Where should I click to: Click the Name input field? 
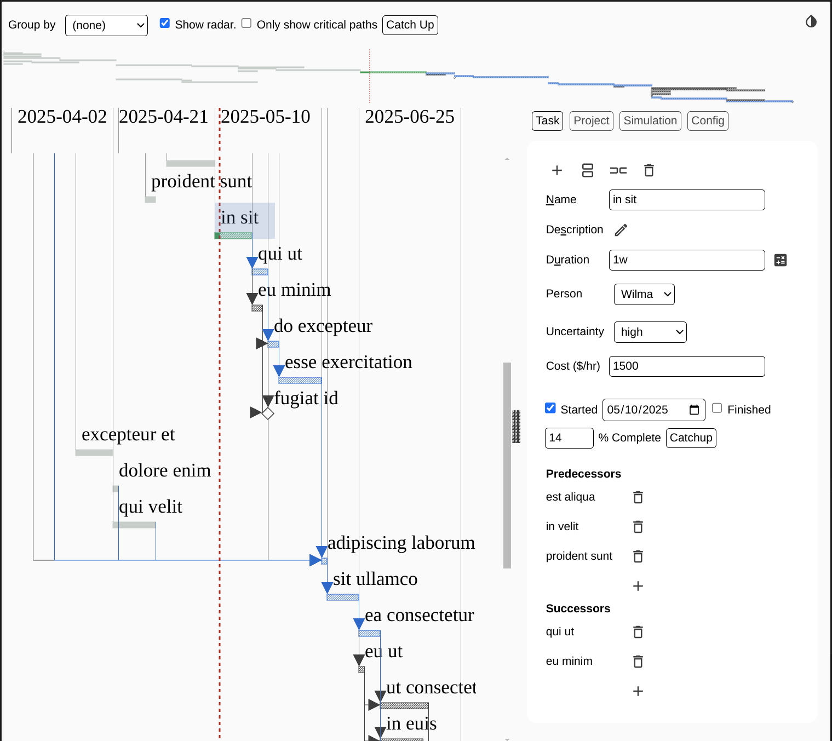tap(687, 200)
